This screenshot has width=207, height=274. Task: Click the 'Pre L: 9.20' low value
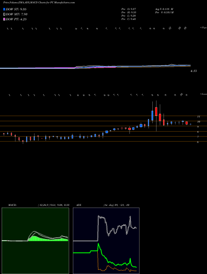pyautogui.click(x=129, y=16)
